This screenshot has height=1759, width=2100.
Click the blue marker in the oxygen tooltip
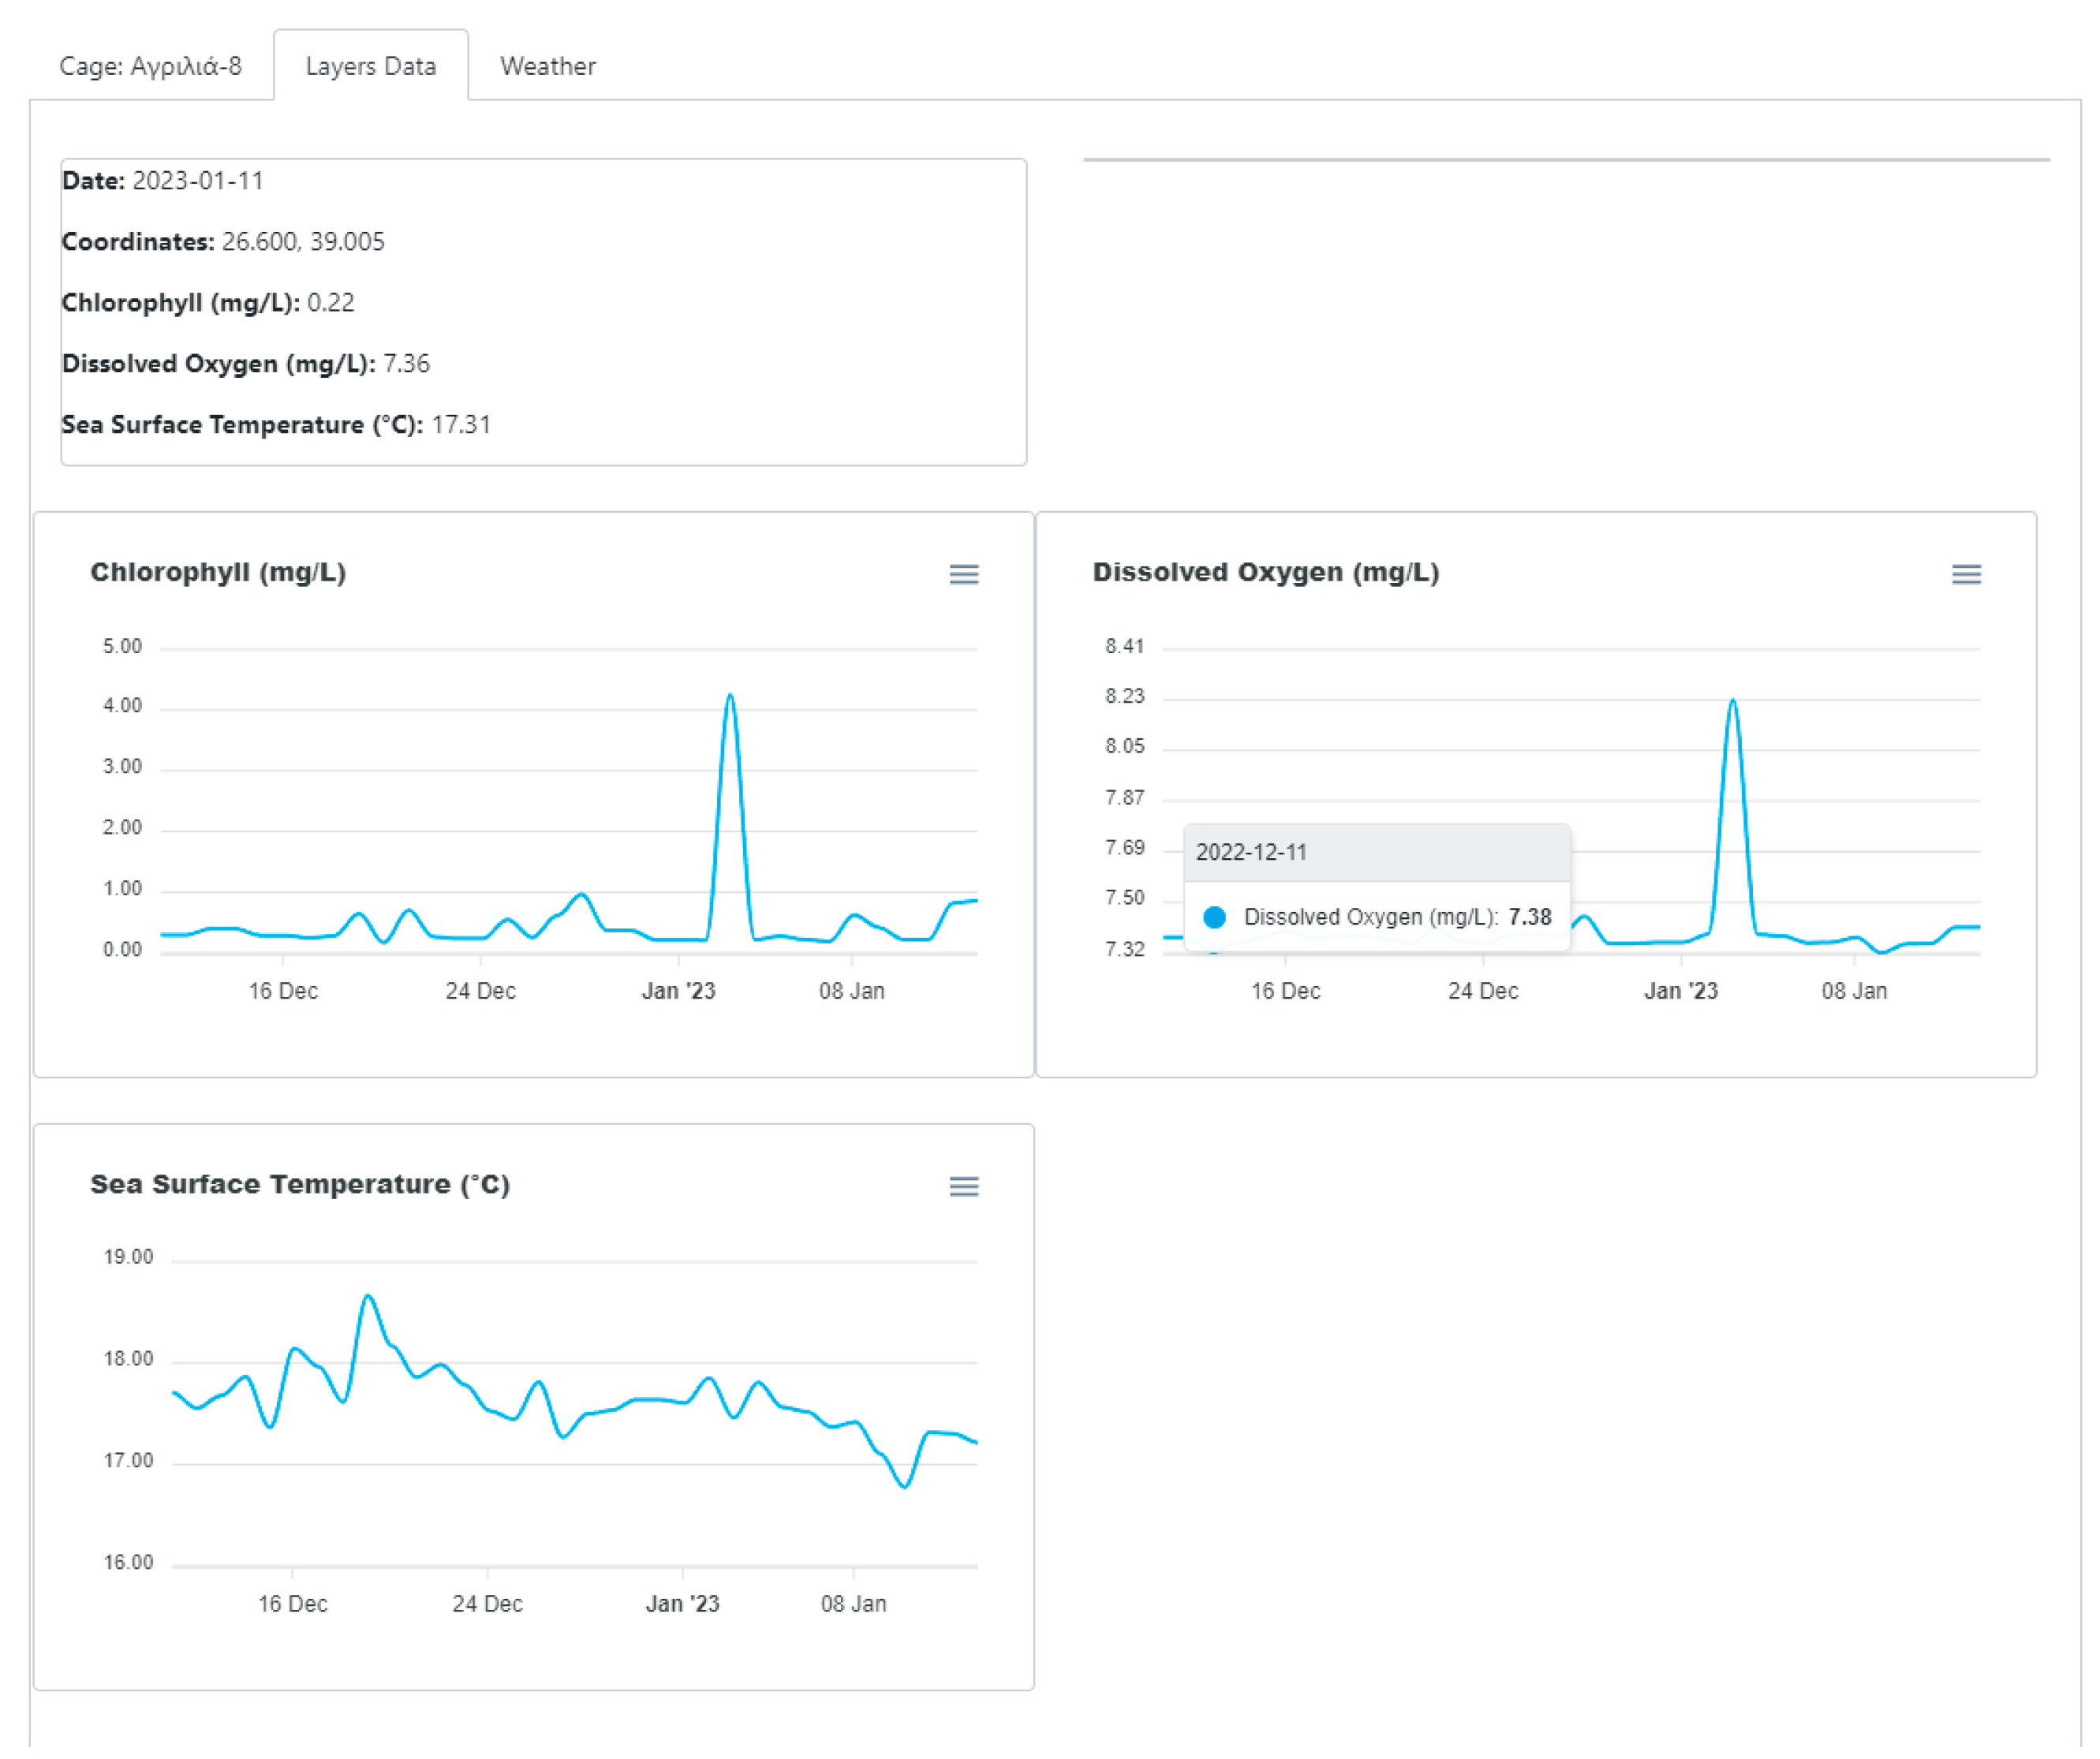[1214, 917]
